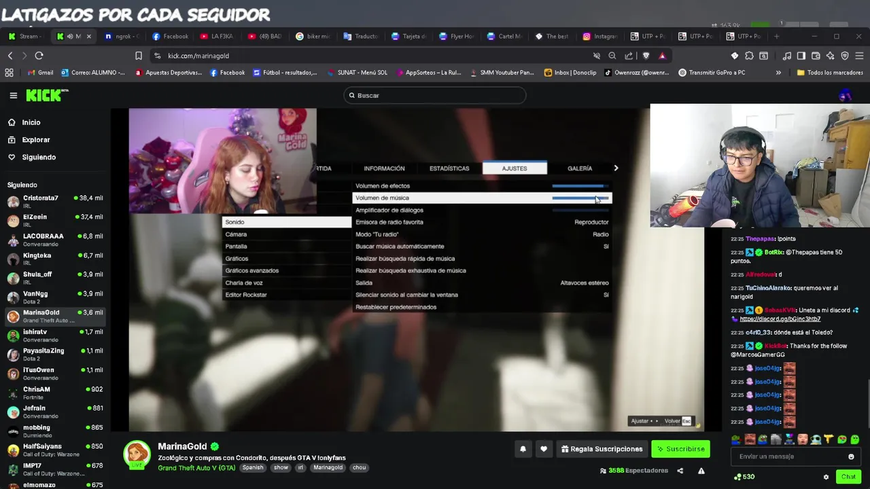870x489 pixels.
Task: Select Gráficos avanzados in the settings list
Action: click(x=286, y=271)
